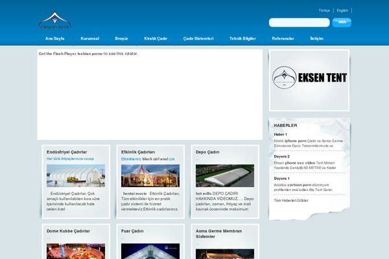Open the Dome Kubbe Çadırlar thumbnail
The height and width of the screenshot is (259, 389).
76,251
